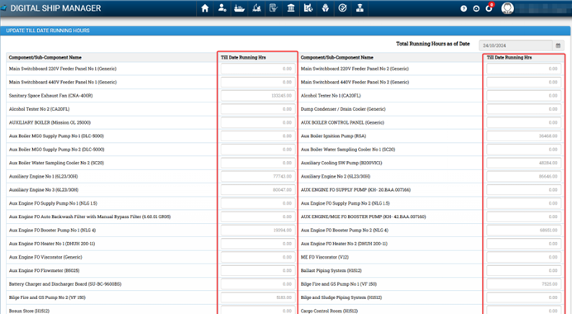Go to the Home icon in the top navigation
Image resolution: width=572 pixels, height=314 pixels.
click(x=205, y=8)
